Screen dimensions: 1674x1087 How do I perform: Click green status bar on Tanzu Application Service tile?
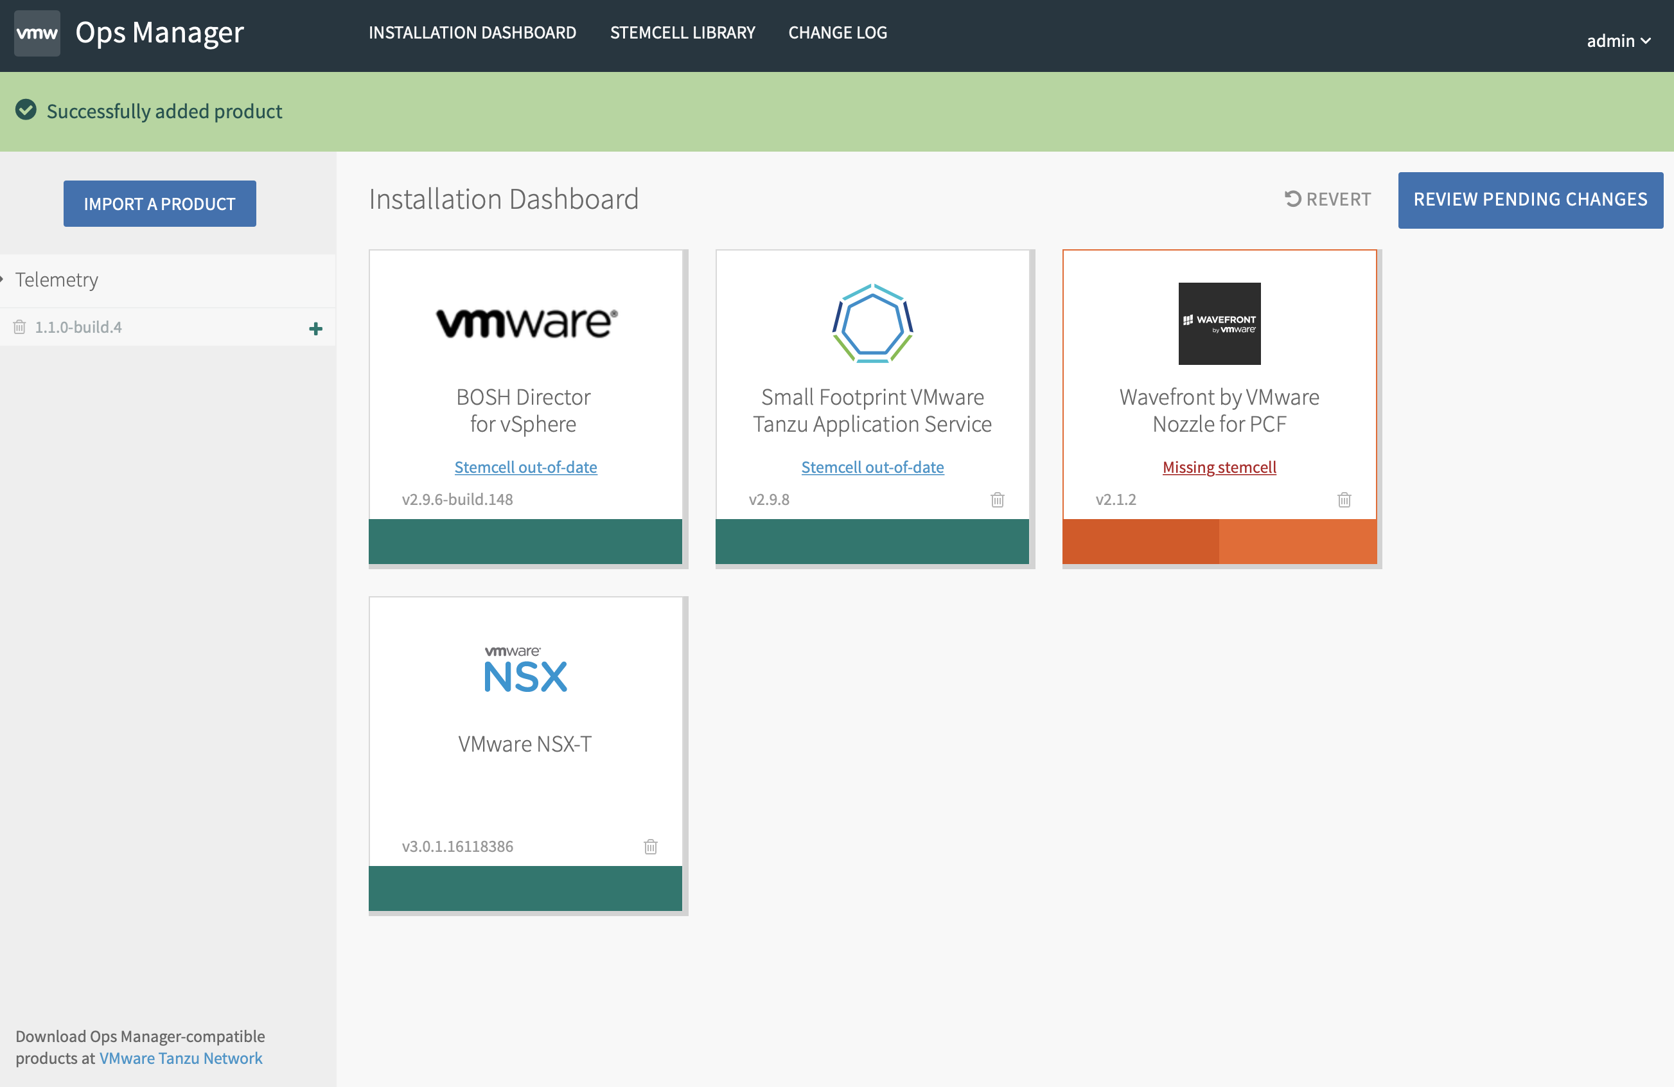[872, 541]
